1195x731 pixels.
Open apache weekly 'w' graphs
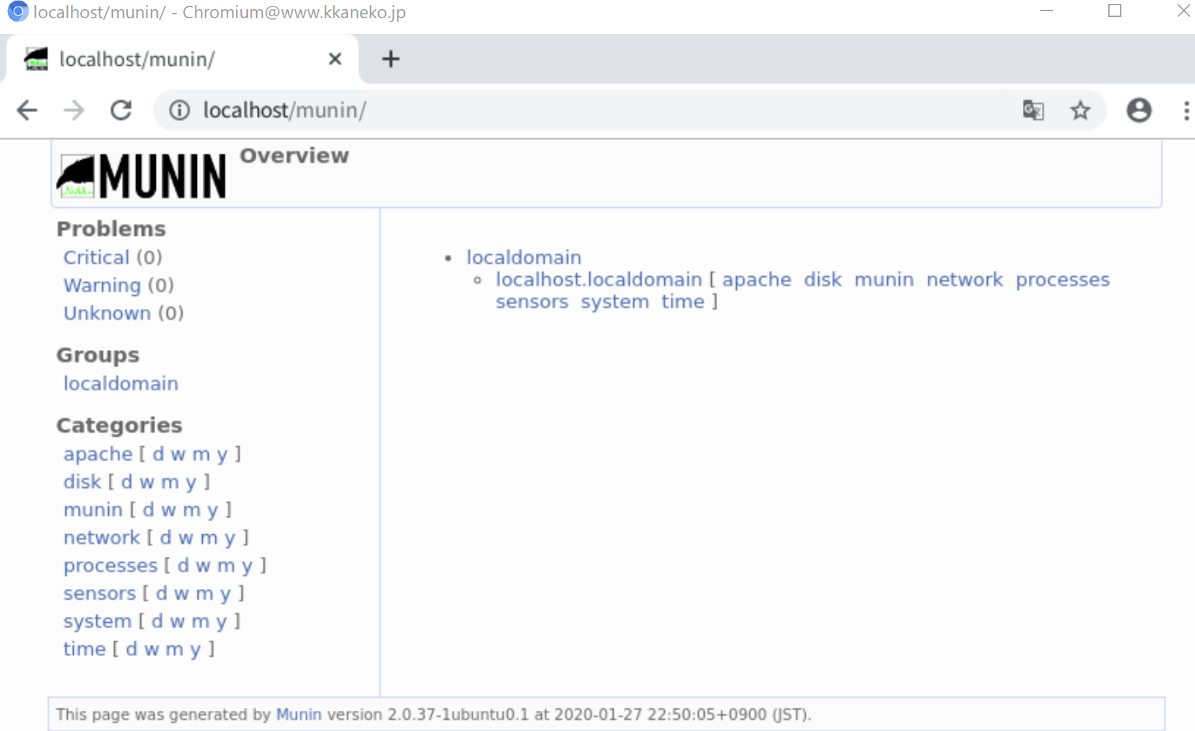[x=178, y=454]
